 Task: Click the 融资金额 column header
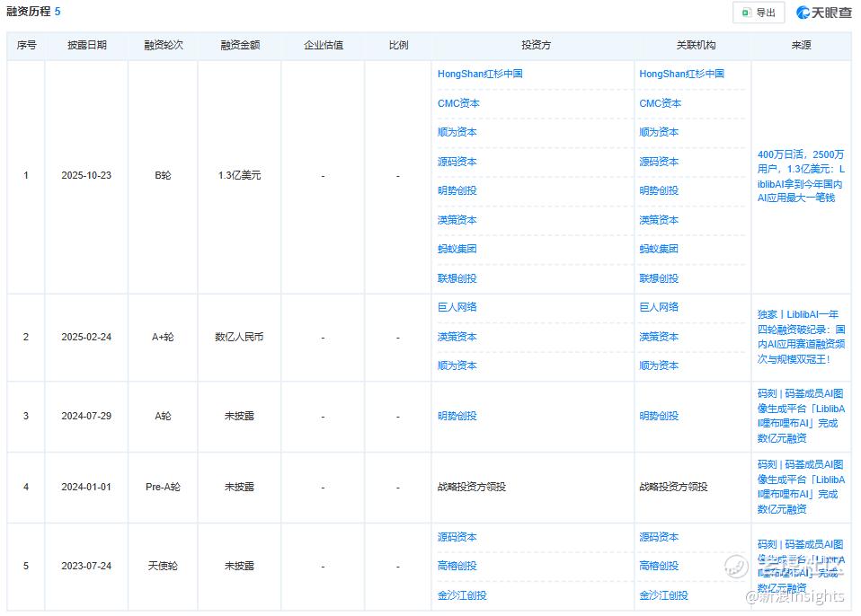click(240, 45)
